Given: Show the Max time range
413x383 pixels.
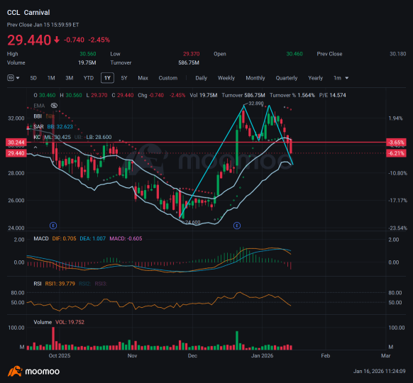Looking at the screenshot, I should click(x=143, y=78).
